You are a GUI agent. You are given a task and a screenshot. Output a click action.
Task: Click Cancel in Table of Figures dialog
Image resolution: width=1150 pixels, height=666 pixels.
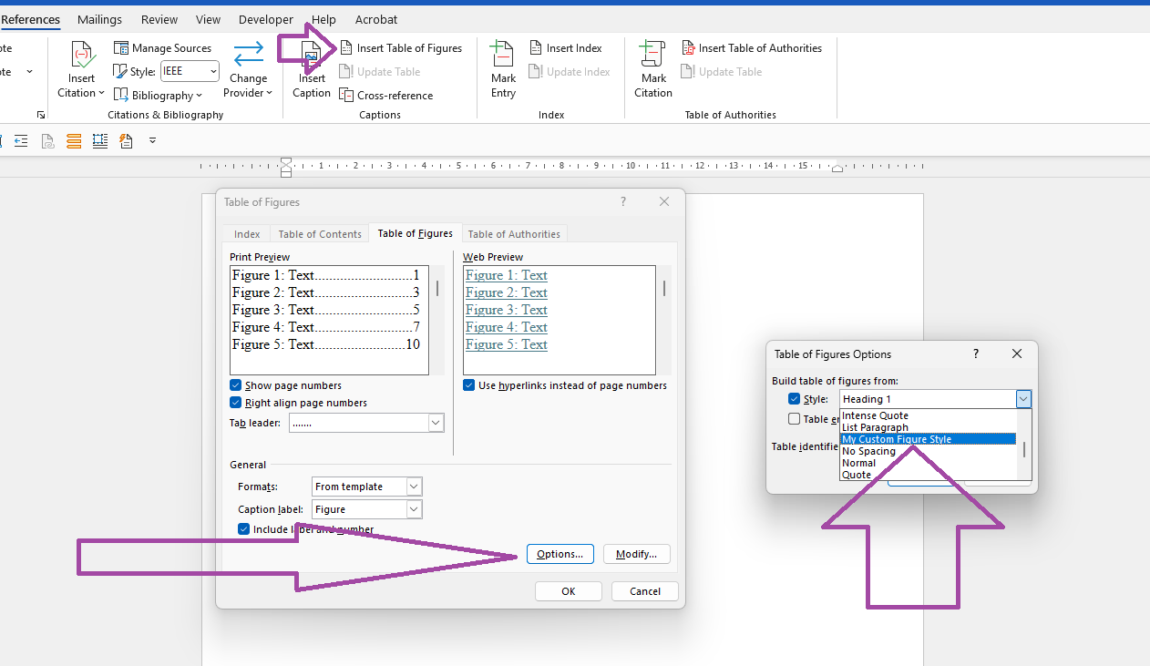point(645,591)
